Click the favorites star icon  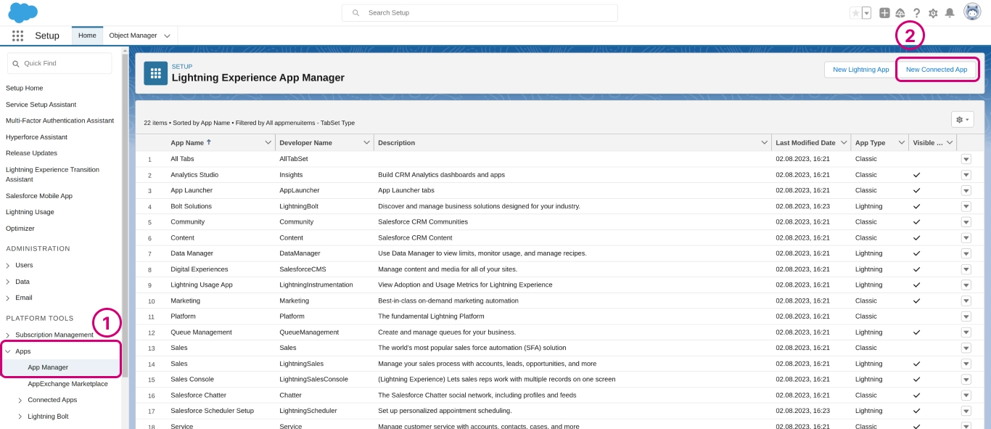click(855, 13)
